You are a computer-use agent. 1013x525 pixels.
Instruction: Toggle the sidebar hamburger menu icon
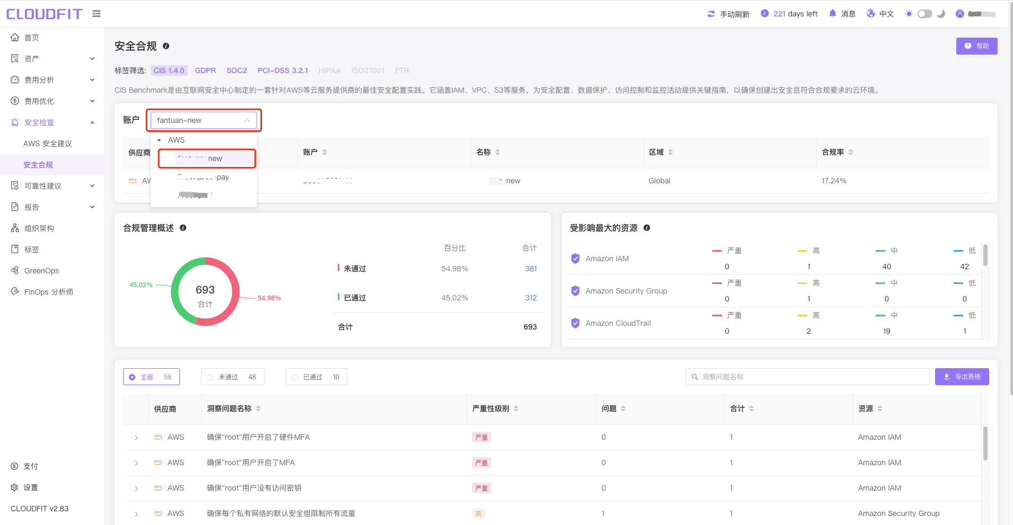coord(96,14)
